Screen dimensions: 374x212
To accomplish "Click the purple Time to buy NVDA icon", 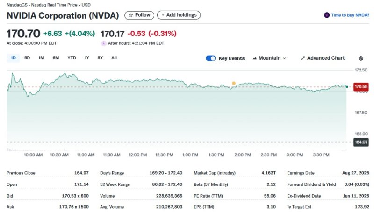I will pyautogui.click(x=326, y=15).
